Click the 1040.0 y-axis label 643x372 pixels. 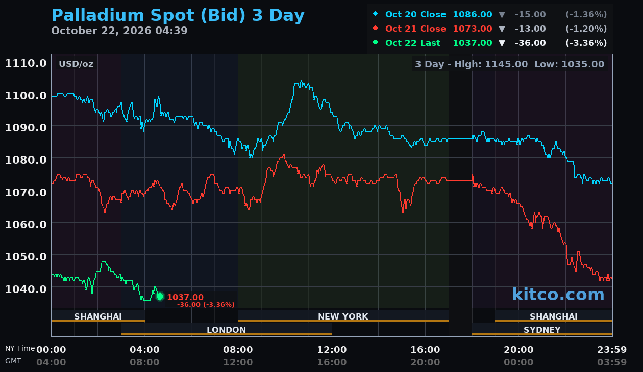[x=26, y=289]
